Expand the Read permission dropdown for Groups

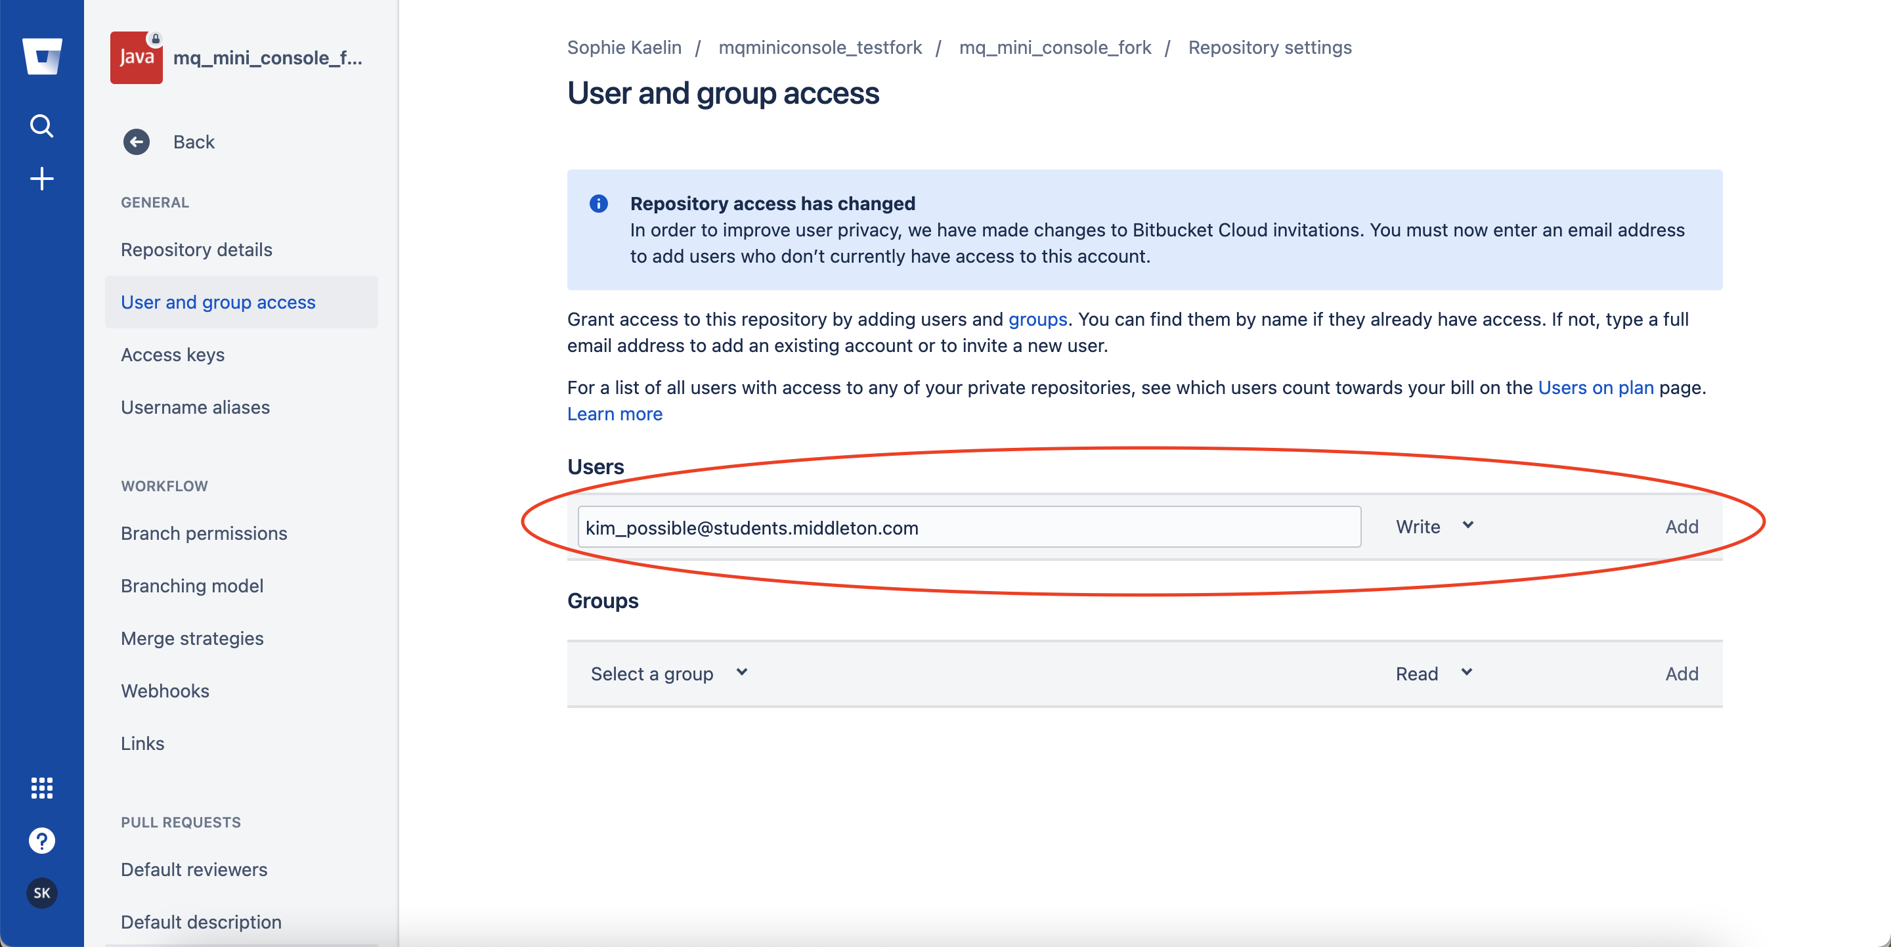coord(1435,672)
